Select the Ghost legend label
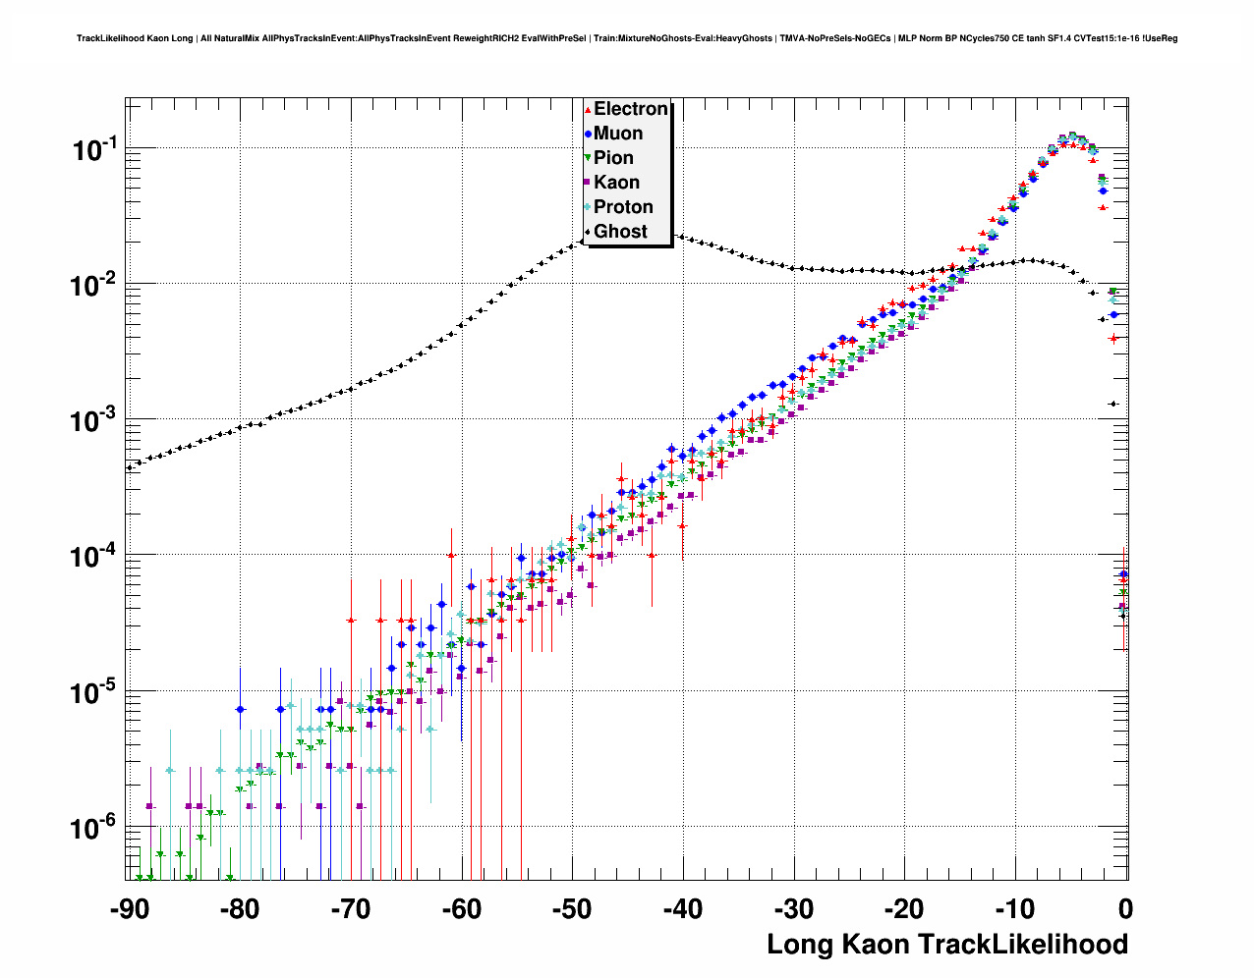The height and width of the screenshot is (978, 1254). (620, 232)
